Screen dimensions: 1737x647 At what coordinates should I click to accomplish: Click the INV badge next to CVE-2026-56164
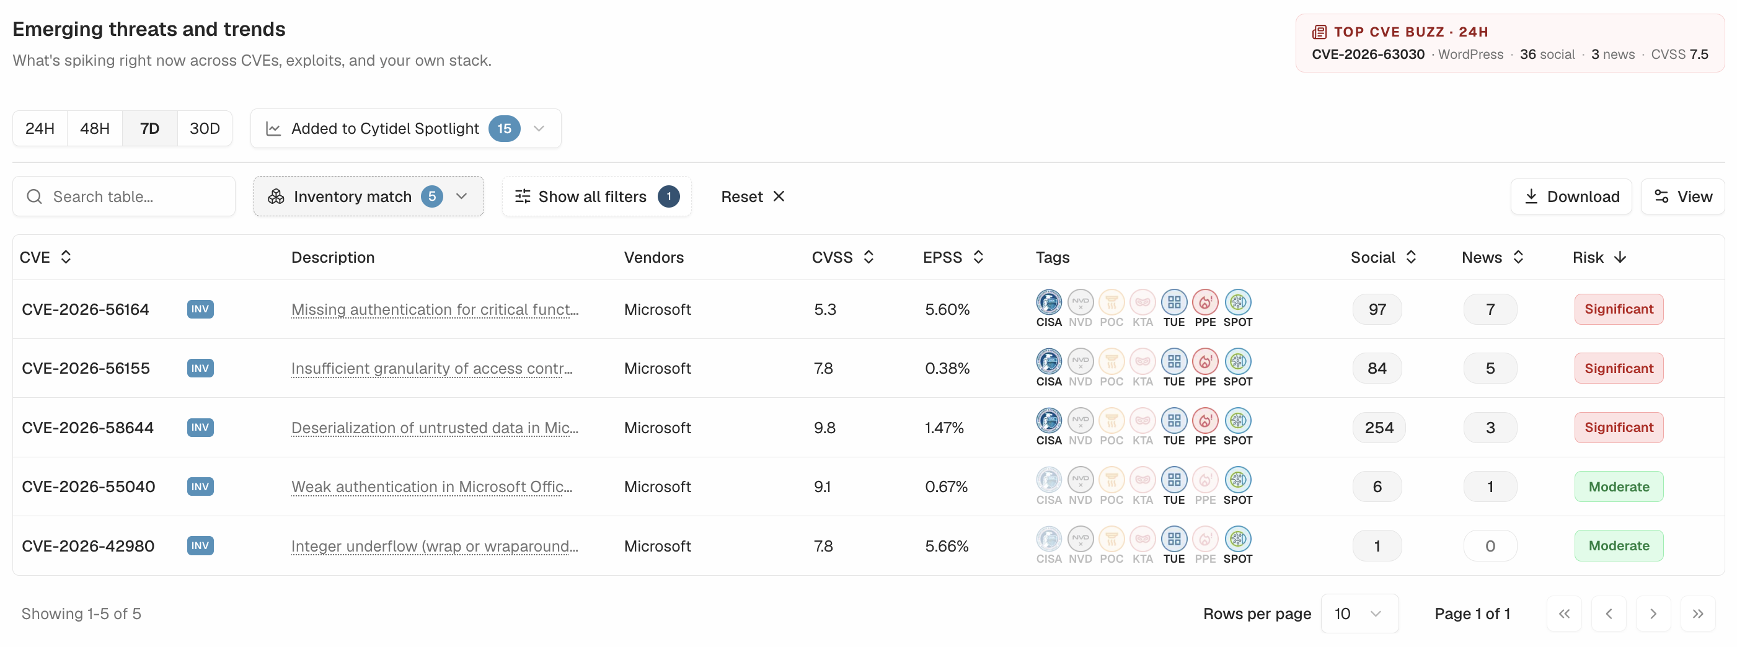tap(200, 309)
